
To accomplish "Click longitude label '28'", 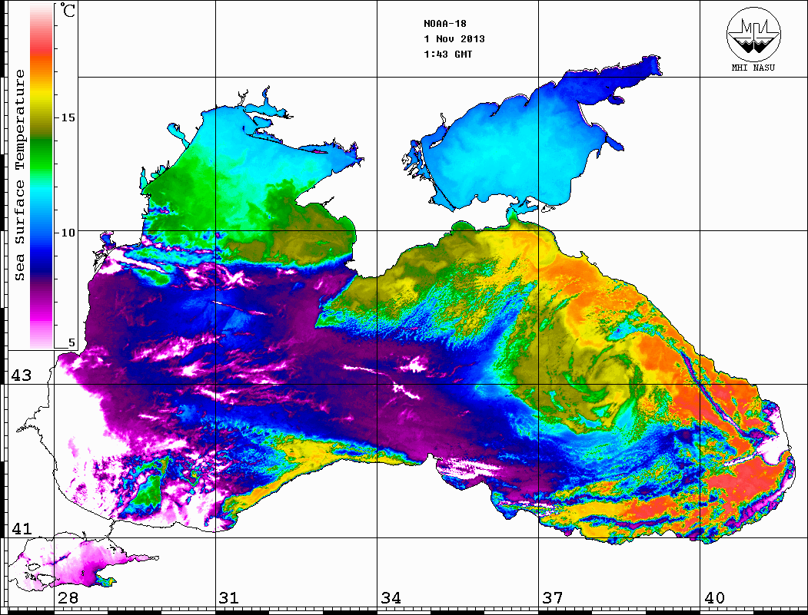I will tap(68, 598).
